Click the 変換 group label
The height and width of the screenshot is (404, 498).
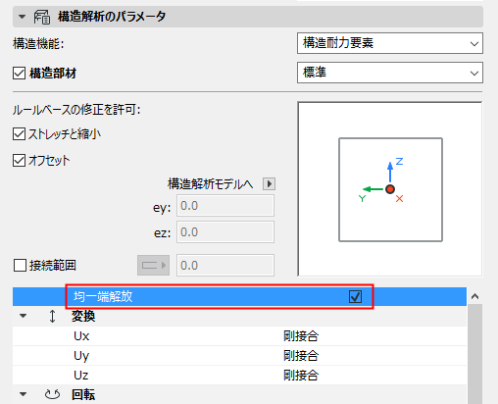pyautogui.click(x=83, y=316)
